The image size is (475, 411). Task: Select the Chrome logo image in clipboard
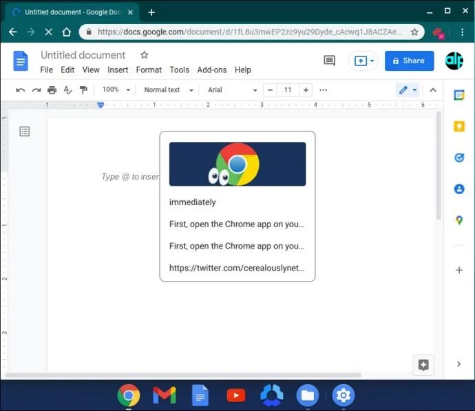pyautogui.click(x=237, y=164)
